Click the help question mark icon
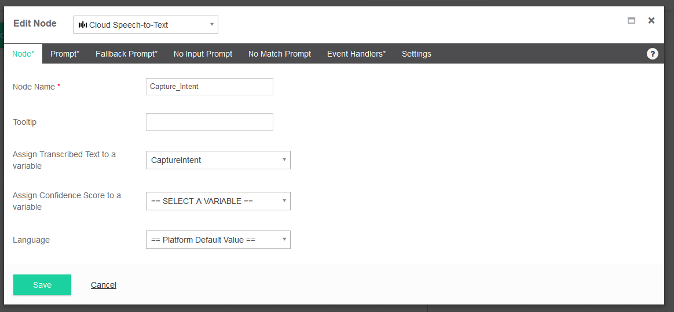 point(652,54)
